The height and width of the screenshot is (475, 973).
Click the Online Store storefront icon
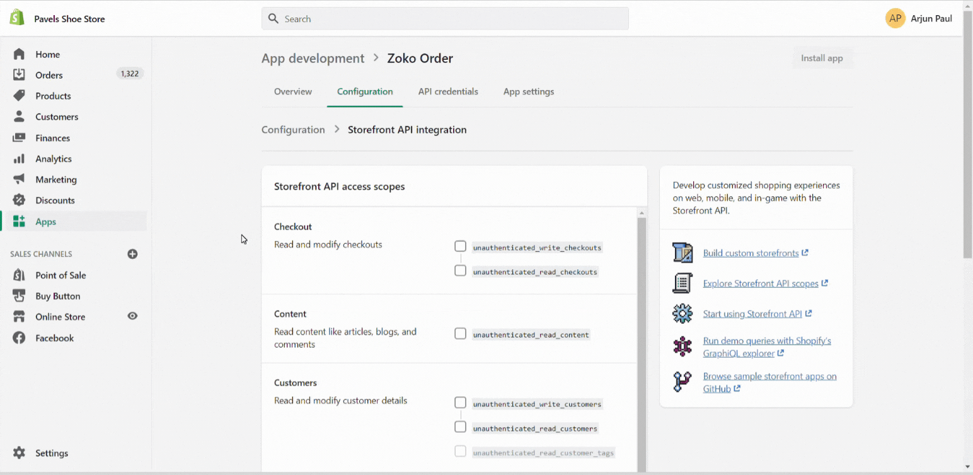[x=19, y=317]
